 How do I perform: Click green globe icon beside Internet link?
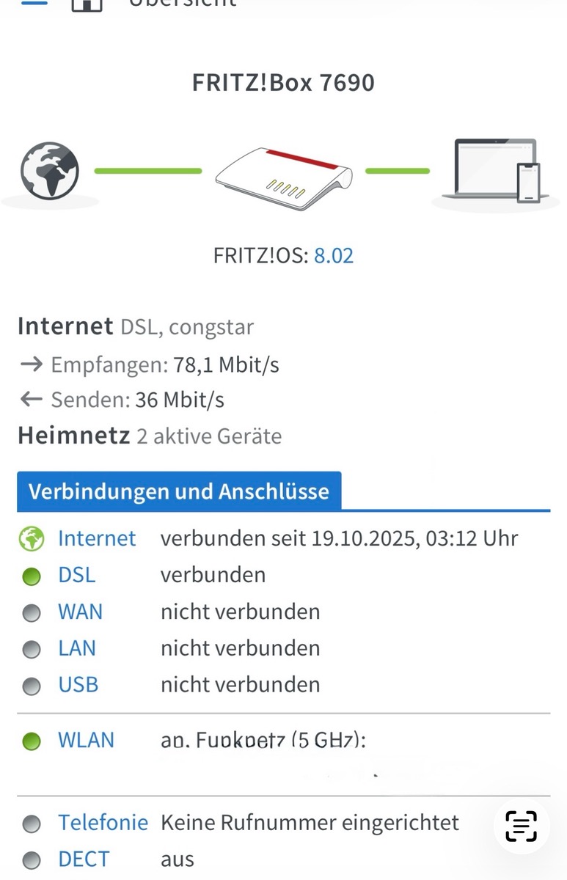(x=32, y=540)
